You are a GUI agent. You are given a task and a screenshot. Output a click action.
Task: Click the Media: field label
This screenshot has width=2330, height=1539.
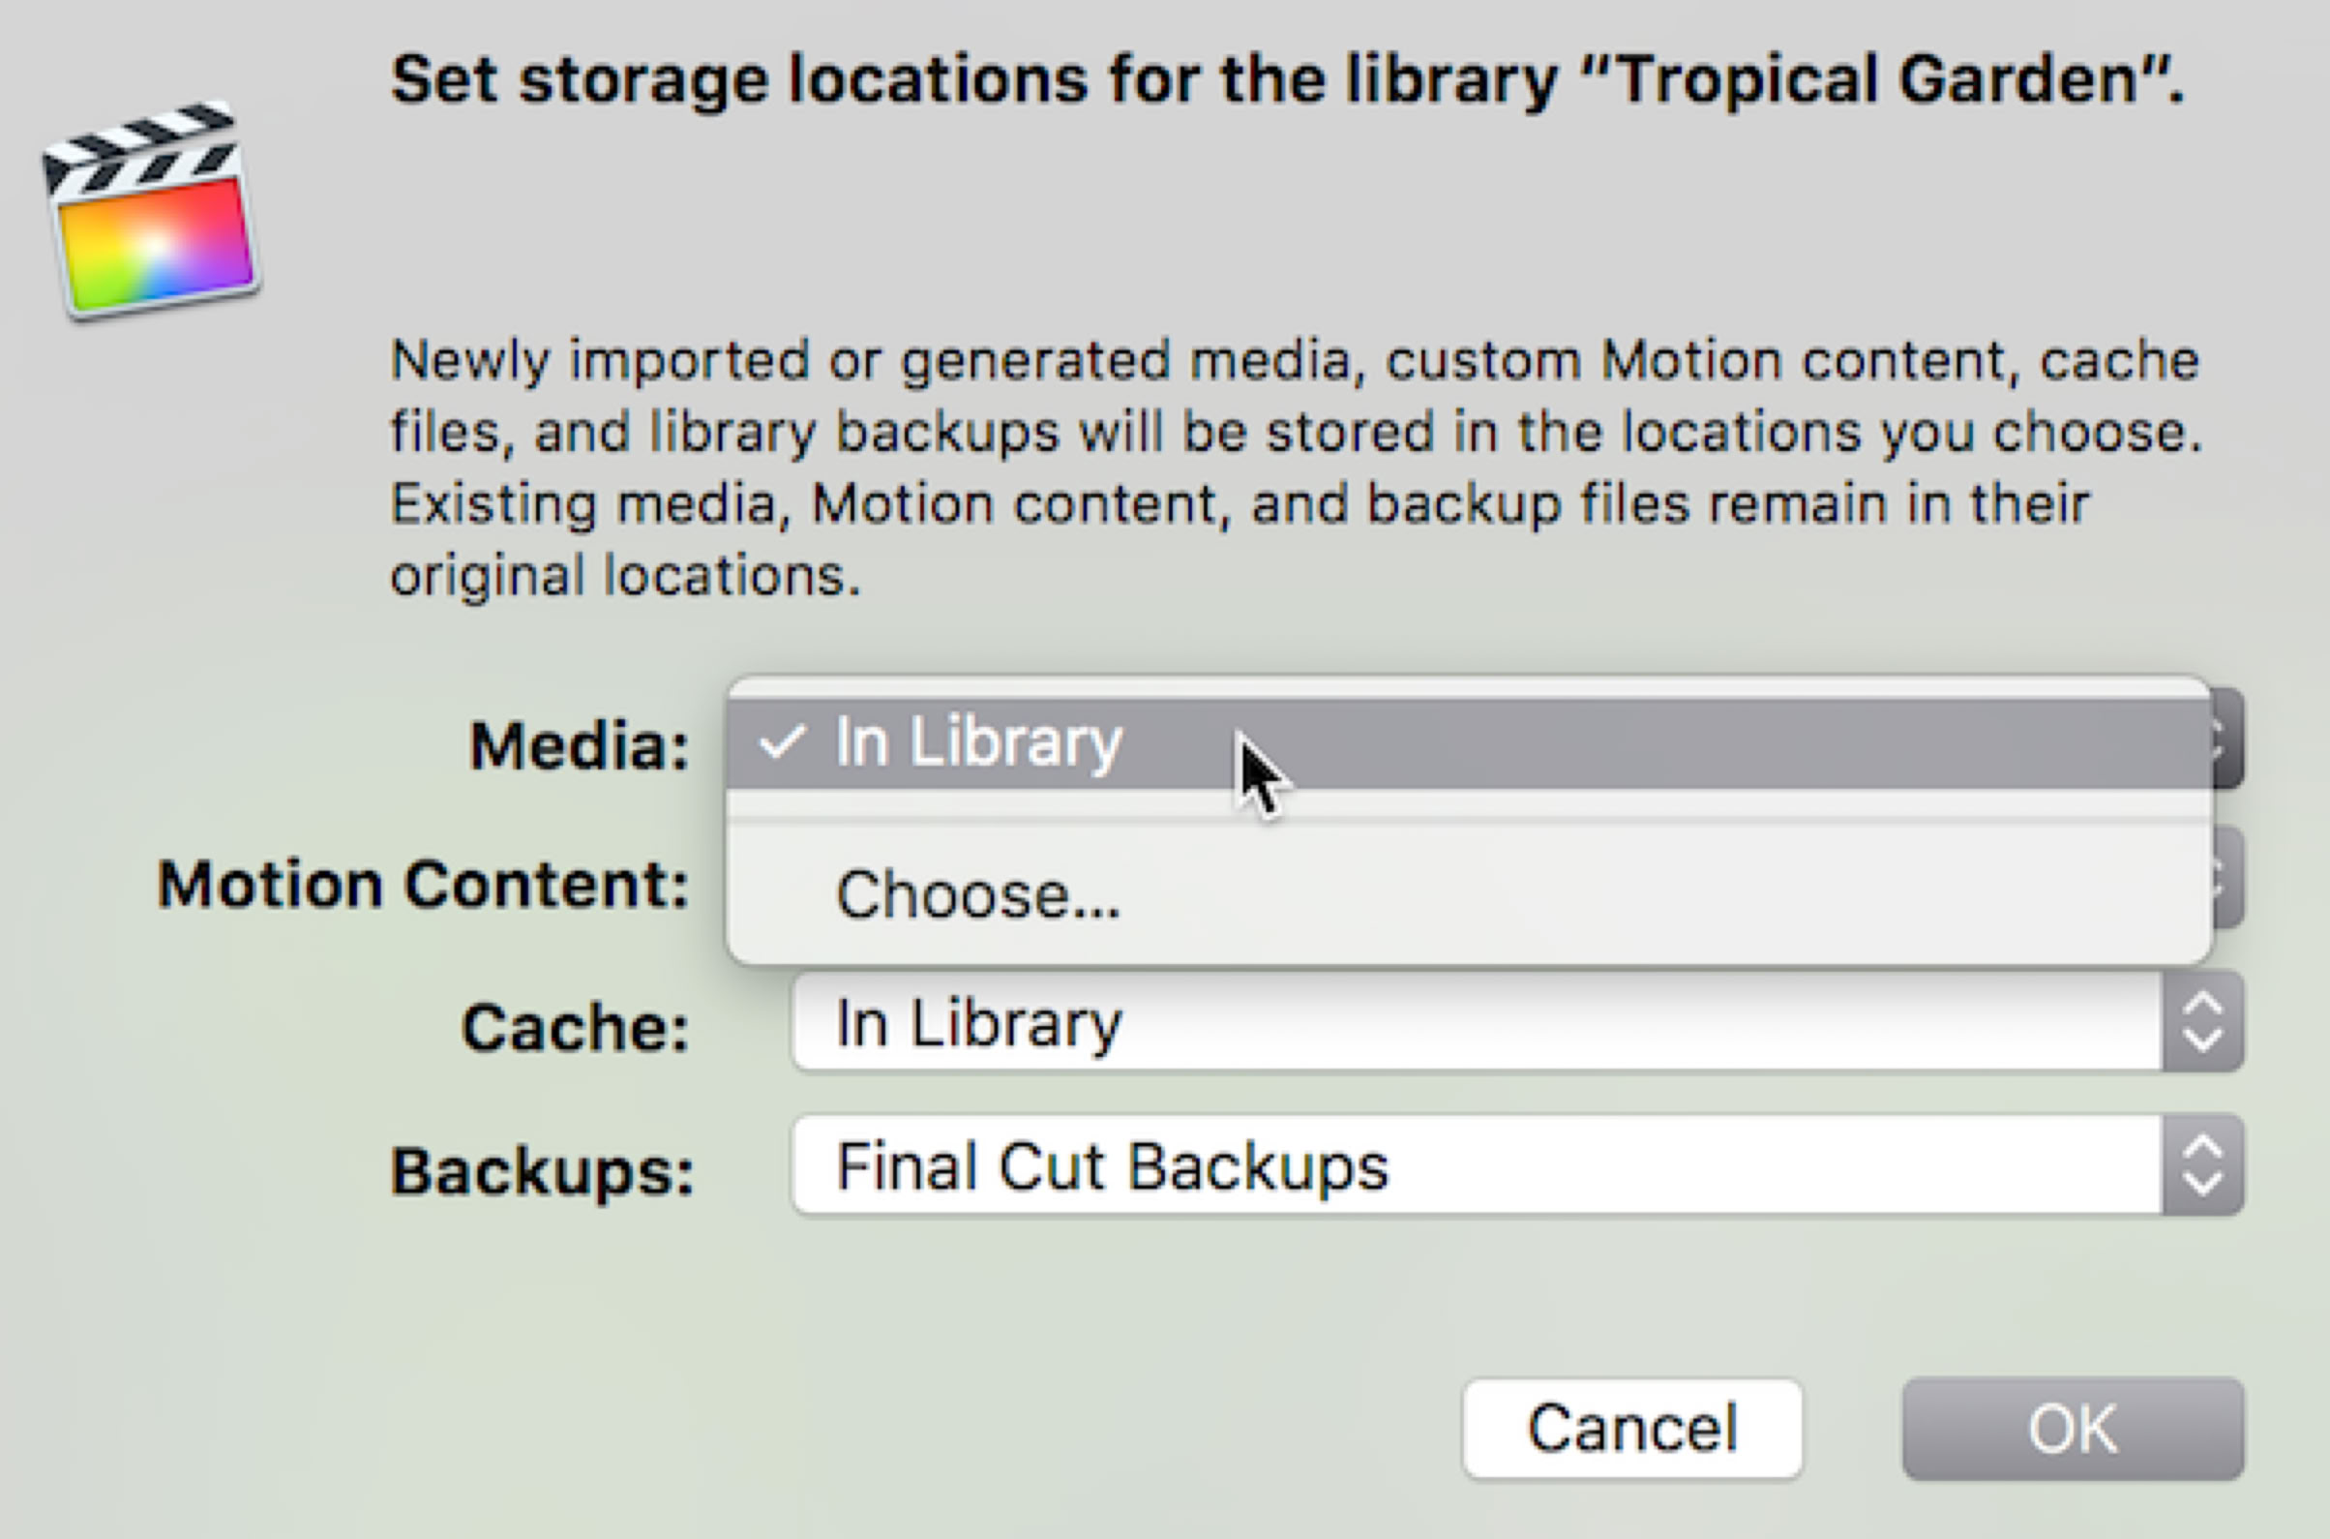pyautogui.click(x=579, y=745)
